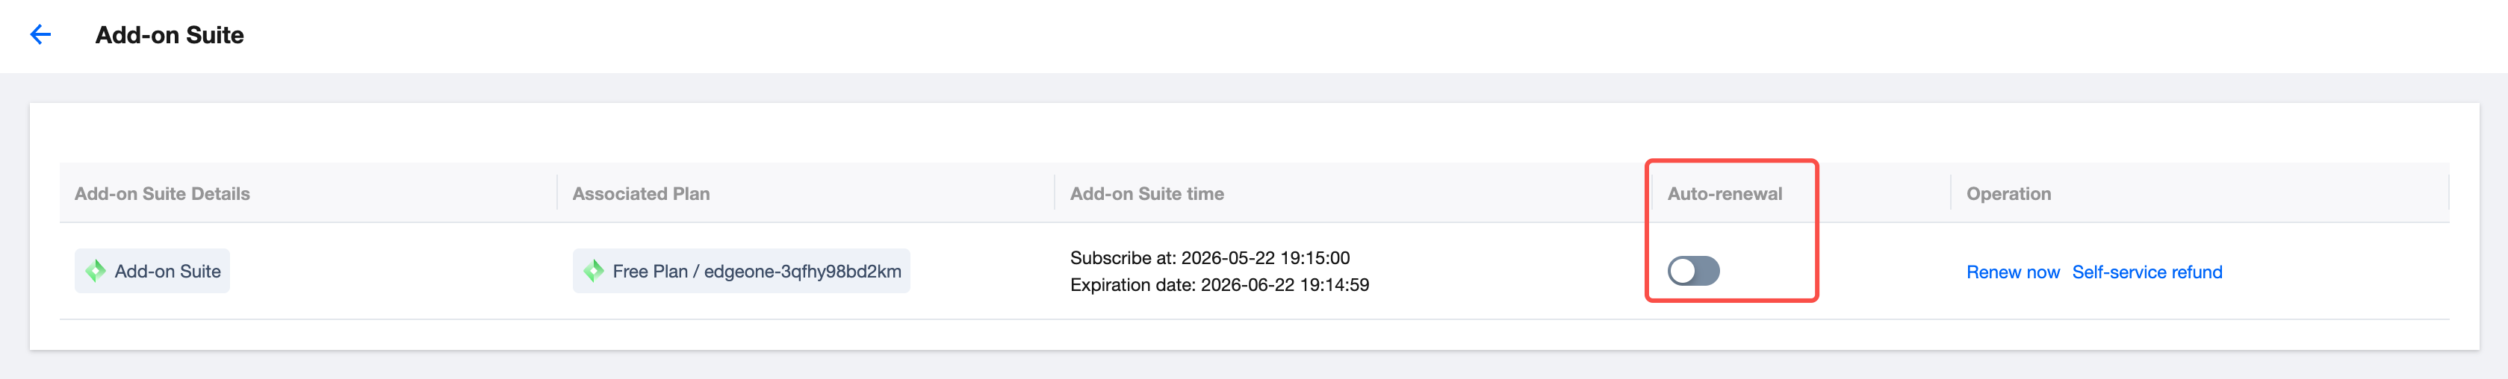Click the Add-on Suite page title
The height and width of the screenshot is (379, 2508).
click(170, 35)
